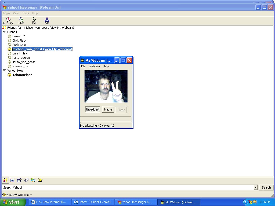Click the face icon beside Chris Fleck
Screen dimensions: 275x206
(x=9, y=41)
